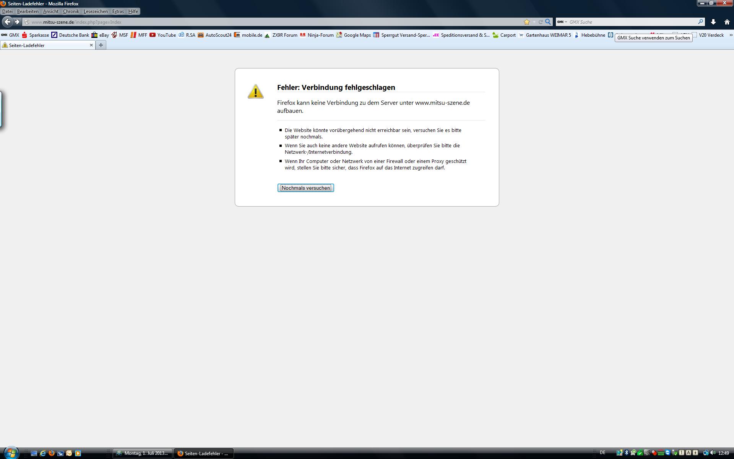This screenshot has width=734, height=459.
Task: Open the Windows Start menu orb
Action: (11, 453)
